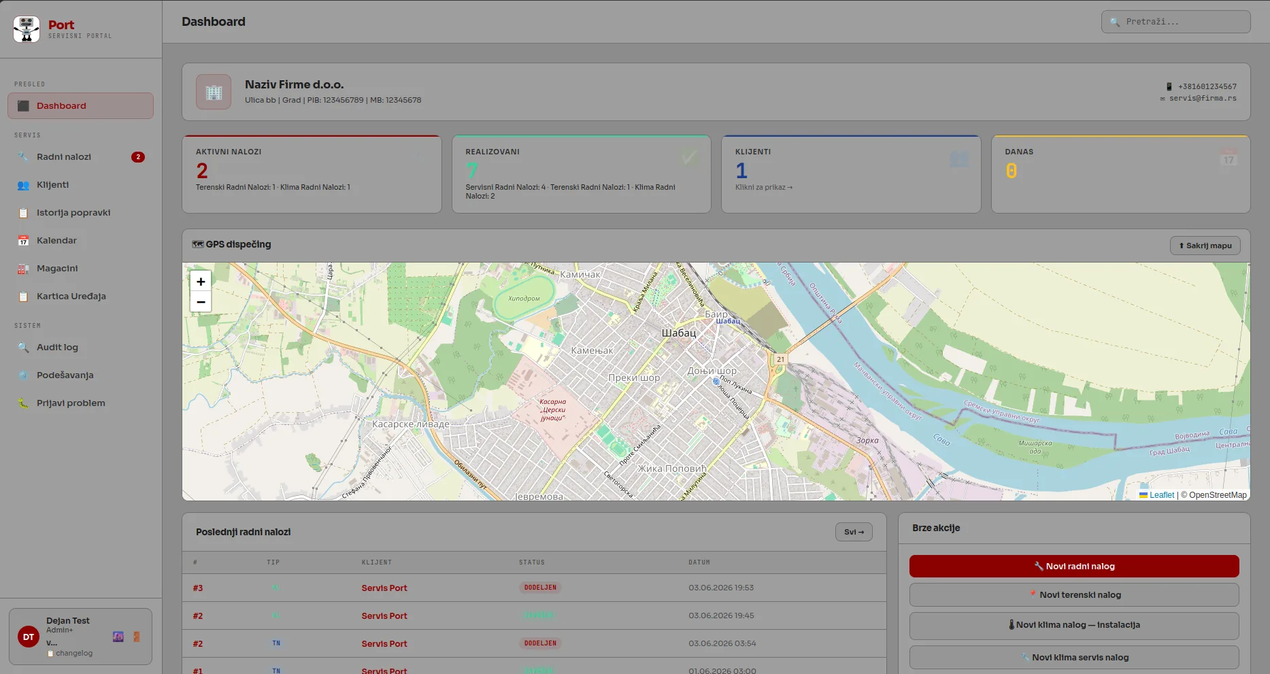Viewport: 1270px width, 674px height.
Task: Open the Aktivni nalozi card
Action: [312, 174]
